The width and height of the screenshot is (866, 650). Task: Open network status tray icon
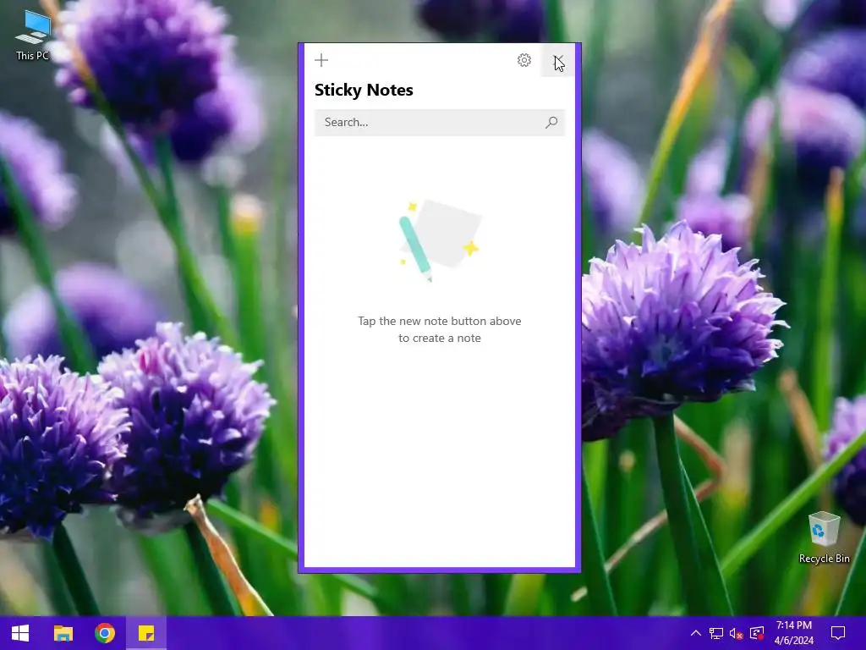715,633
